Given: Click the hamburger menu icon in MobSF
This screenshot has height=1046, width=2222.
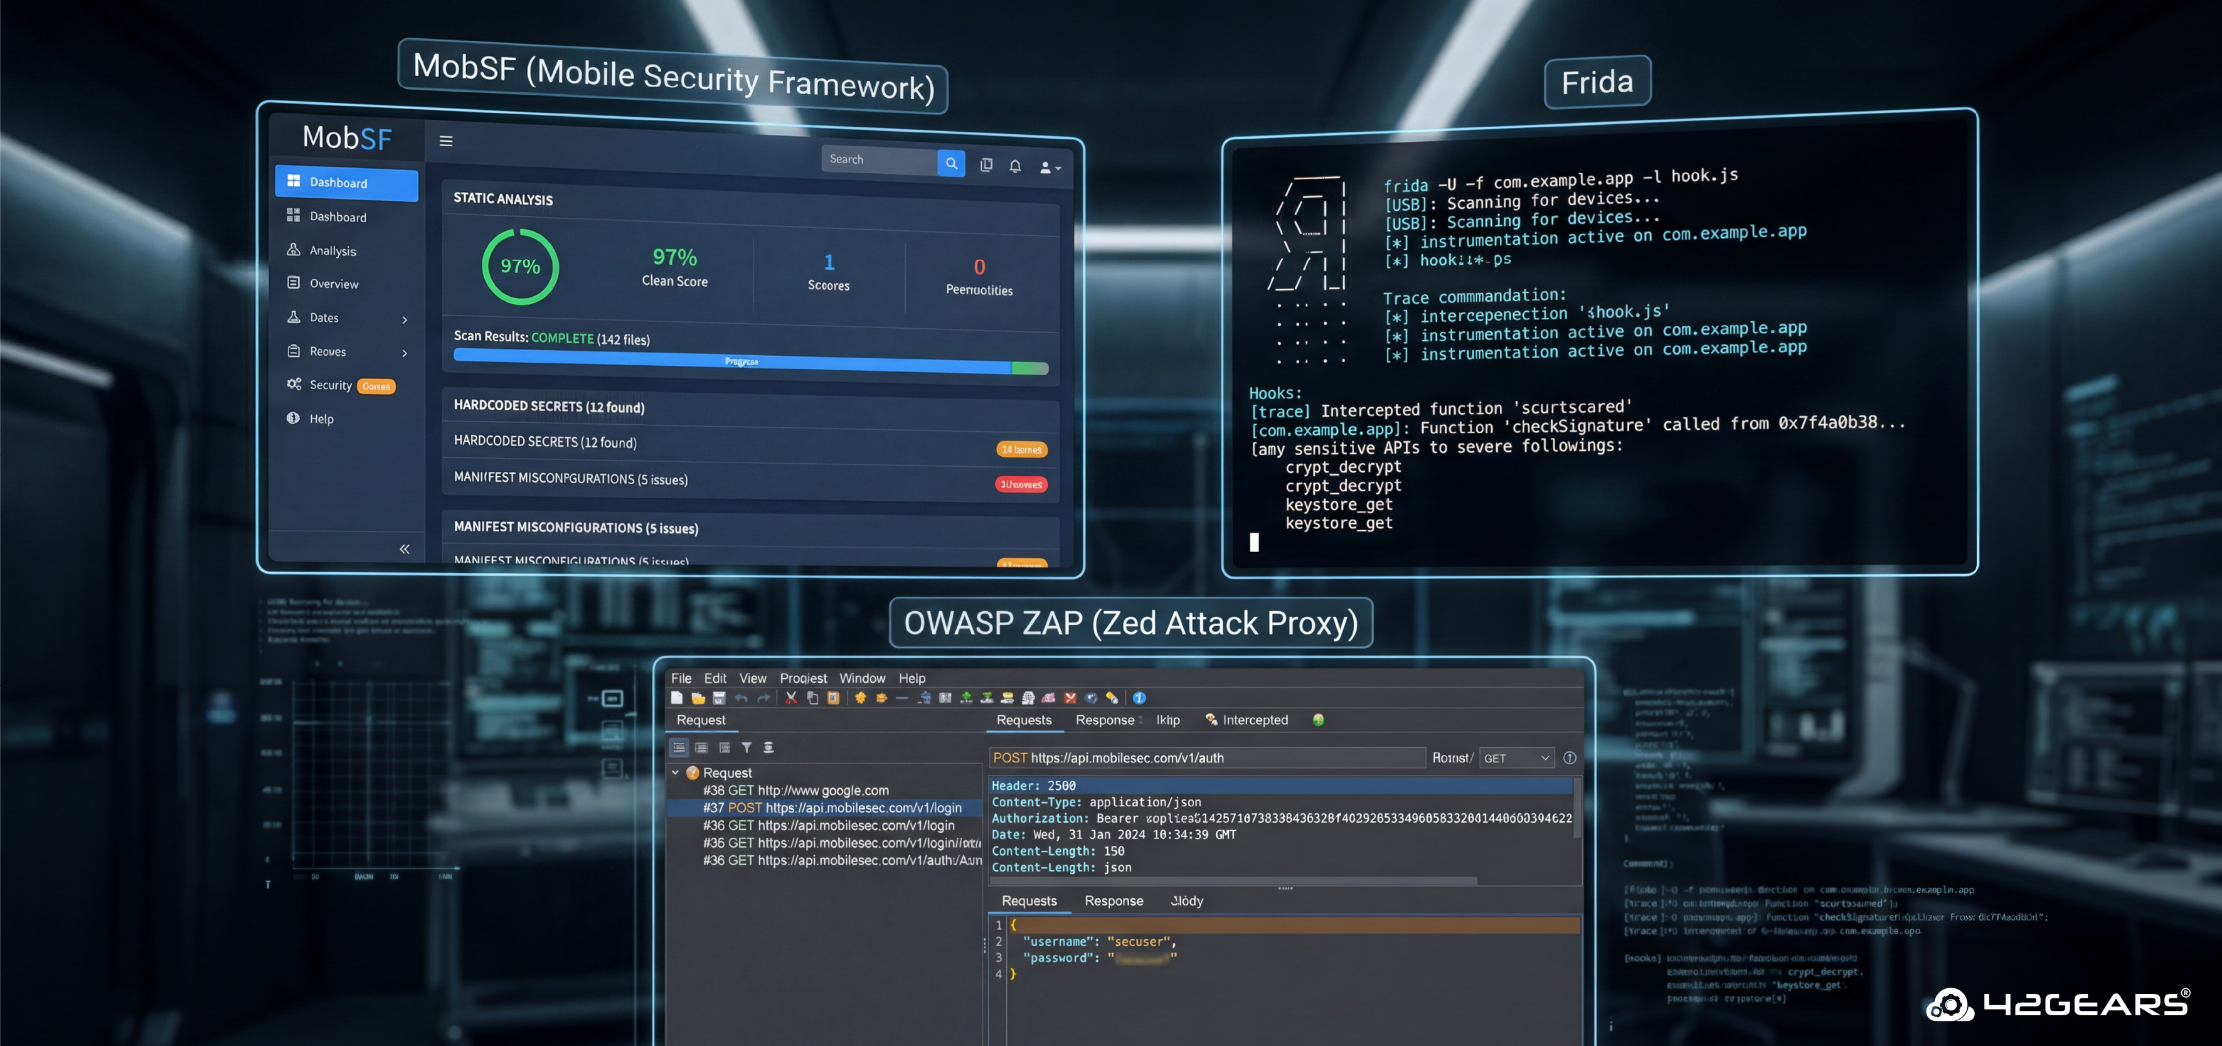Looking at the screenshot, I should (x=446, y=141).
